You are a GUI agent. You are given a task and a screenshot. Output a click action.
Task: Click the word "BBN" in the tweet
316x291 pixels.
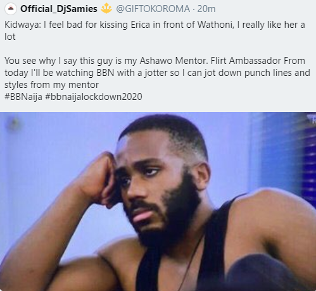(x=105, y=73)
